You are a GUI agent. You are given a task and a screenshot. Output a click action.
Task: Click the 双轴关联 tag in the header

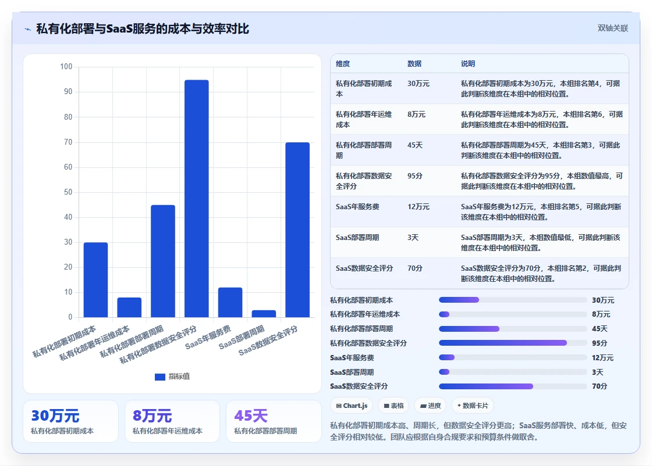tap(612, 28)
